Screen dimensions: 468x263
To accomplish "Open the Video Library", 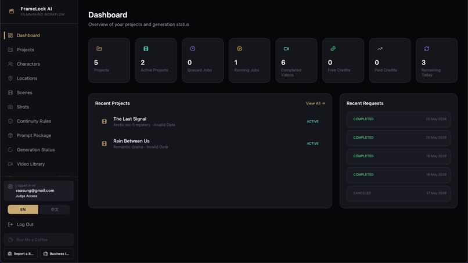I will pyautogui.click(x=39, y=164).
